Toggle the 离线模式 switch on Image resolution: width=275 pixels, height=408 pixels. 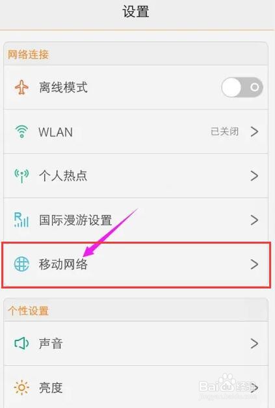242,88
